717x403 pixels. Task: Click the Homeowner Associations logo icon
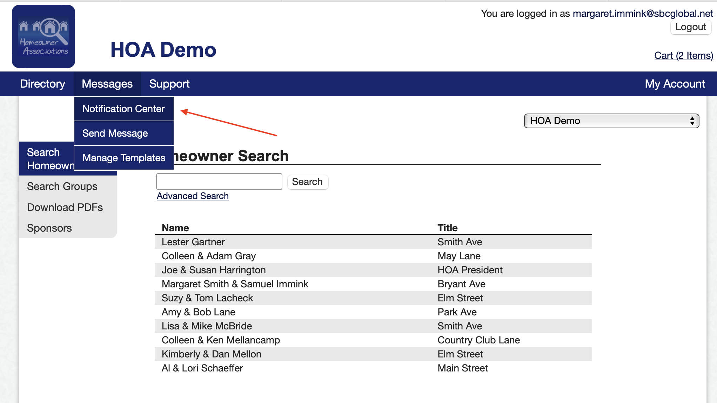point(43,36)
